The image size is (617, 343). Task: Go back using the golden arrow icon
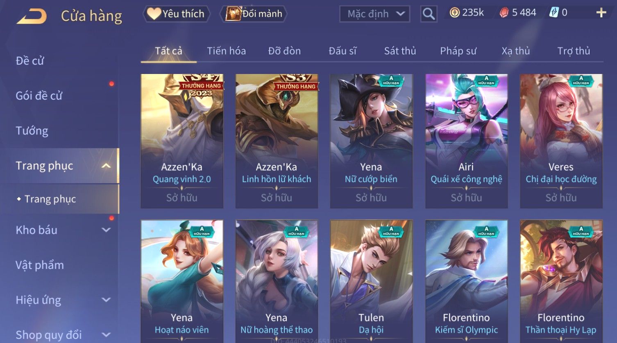click(32, 16)
